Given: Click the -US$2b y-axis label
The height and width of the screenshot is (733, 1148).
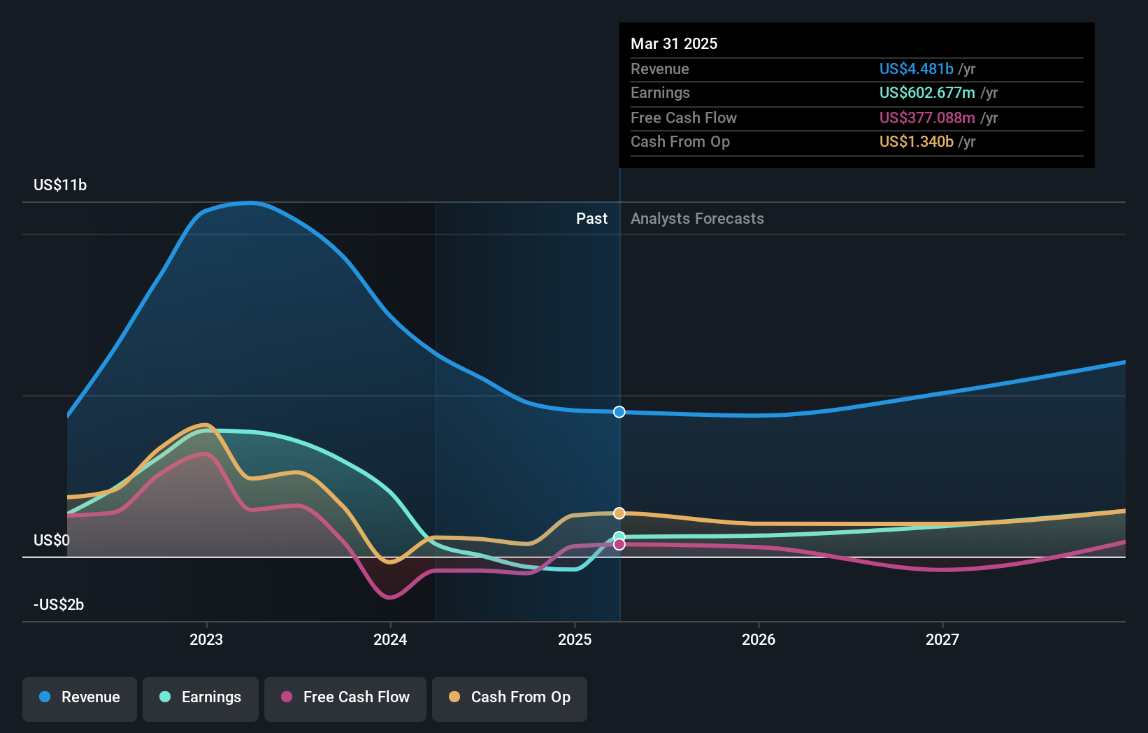Looking at the screenshot, I should coord(59,604).
